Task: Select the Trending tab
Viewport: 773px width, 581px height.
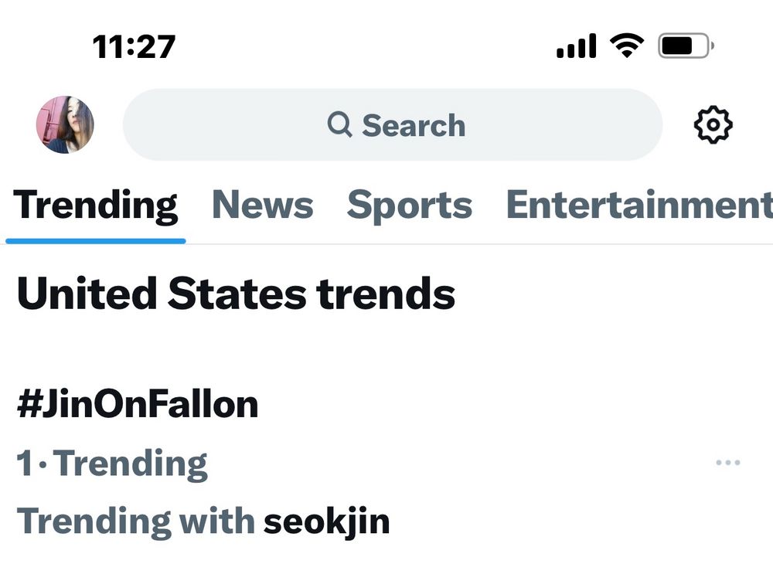Action: pos(96,206)
